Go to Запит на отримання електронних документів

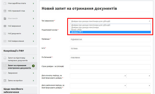pos(19,67)
